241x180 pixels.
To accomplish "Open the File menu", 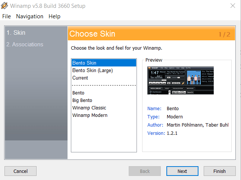I will pyautogui.click(x=6, y=16).
